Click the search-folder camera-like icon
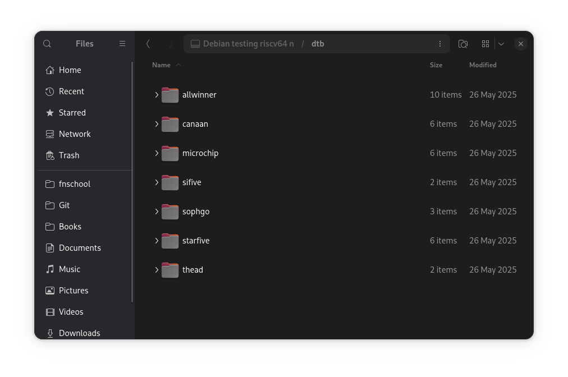 [x=463, y=44]
